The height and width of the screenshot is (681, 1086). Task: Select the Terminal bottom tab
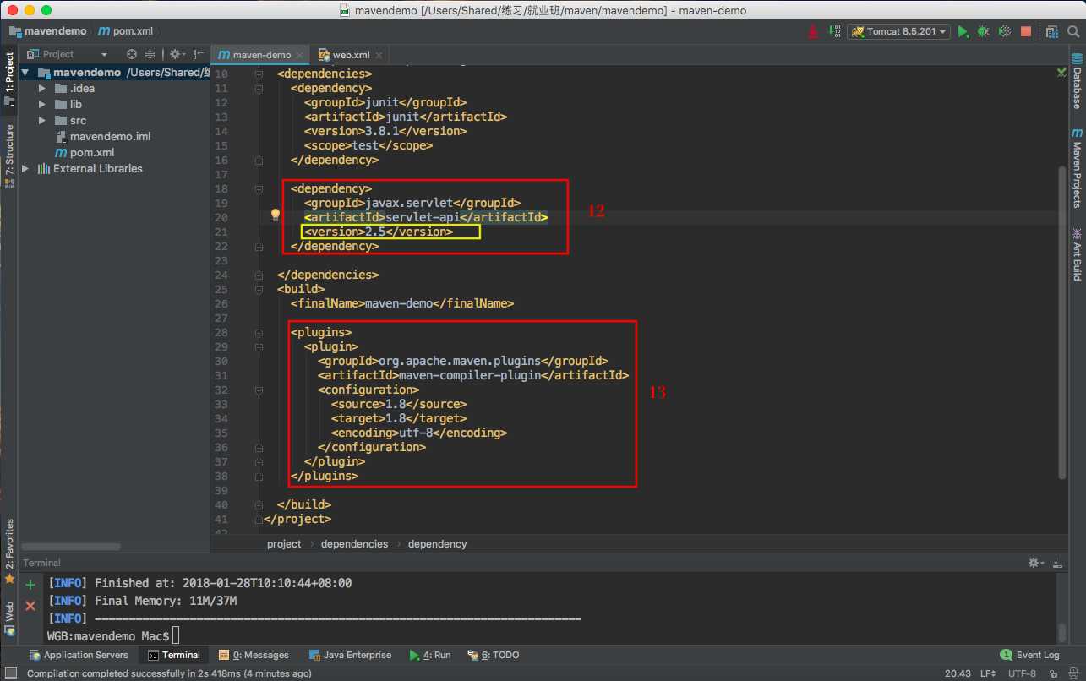(x=174, y=655)
